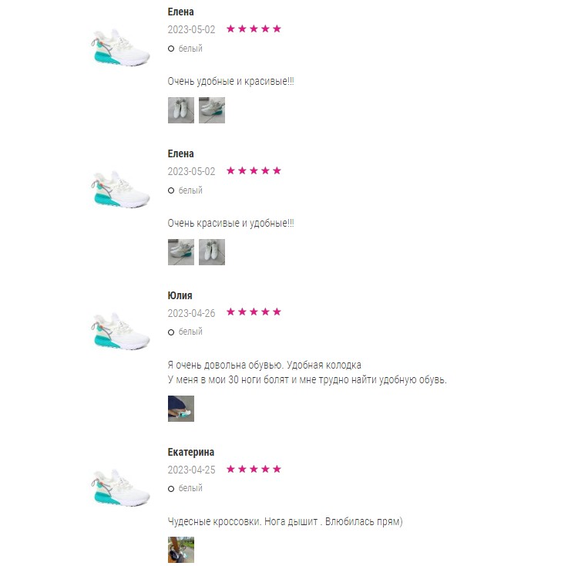The image size is (578, 566).
Task: Click the star rating in Екатерина's review
Action: coord(254,469)
